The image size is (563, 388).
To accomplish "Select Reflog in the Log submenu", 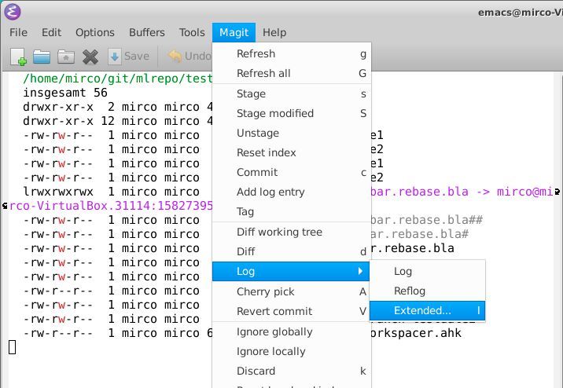I will (427, 291).
